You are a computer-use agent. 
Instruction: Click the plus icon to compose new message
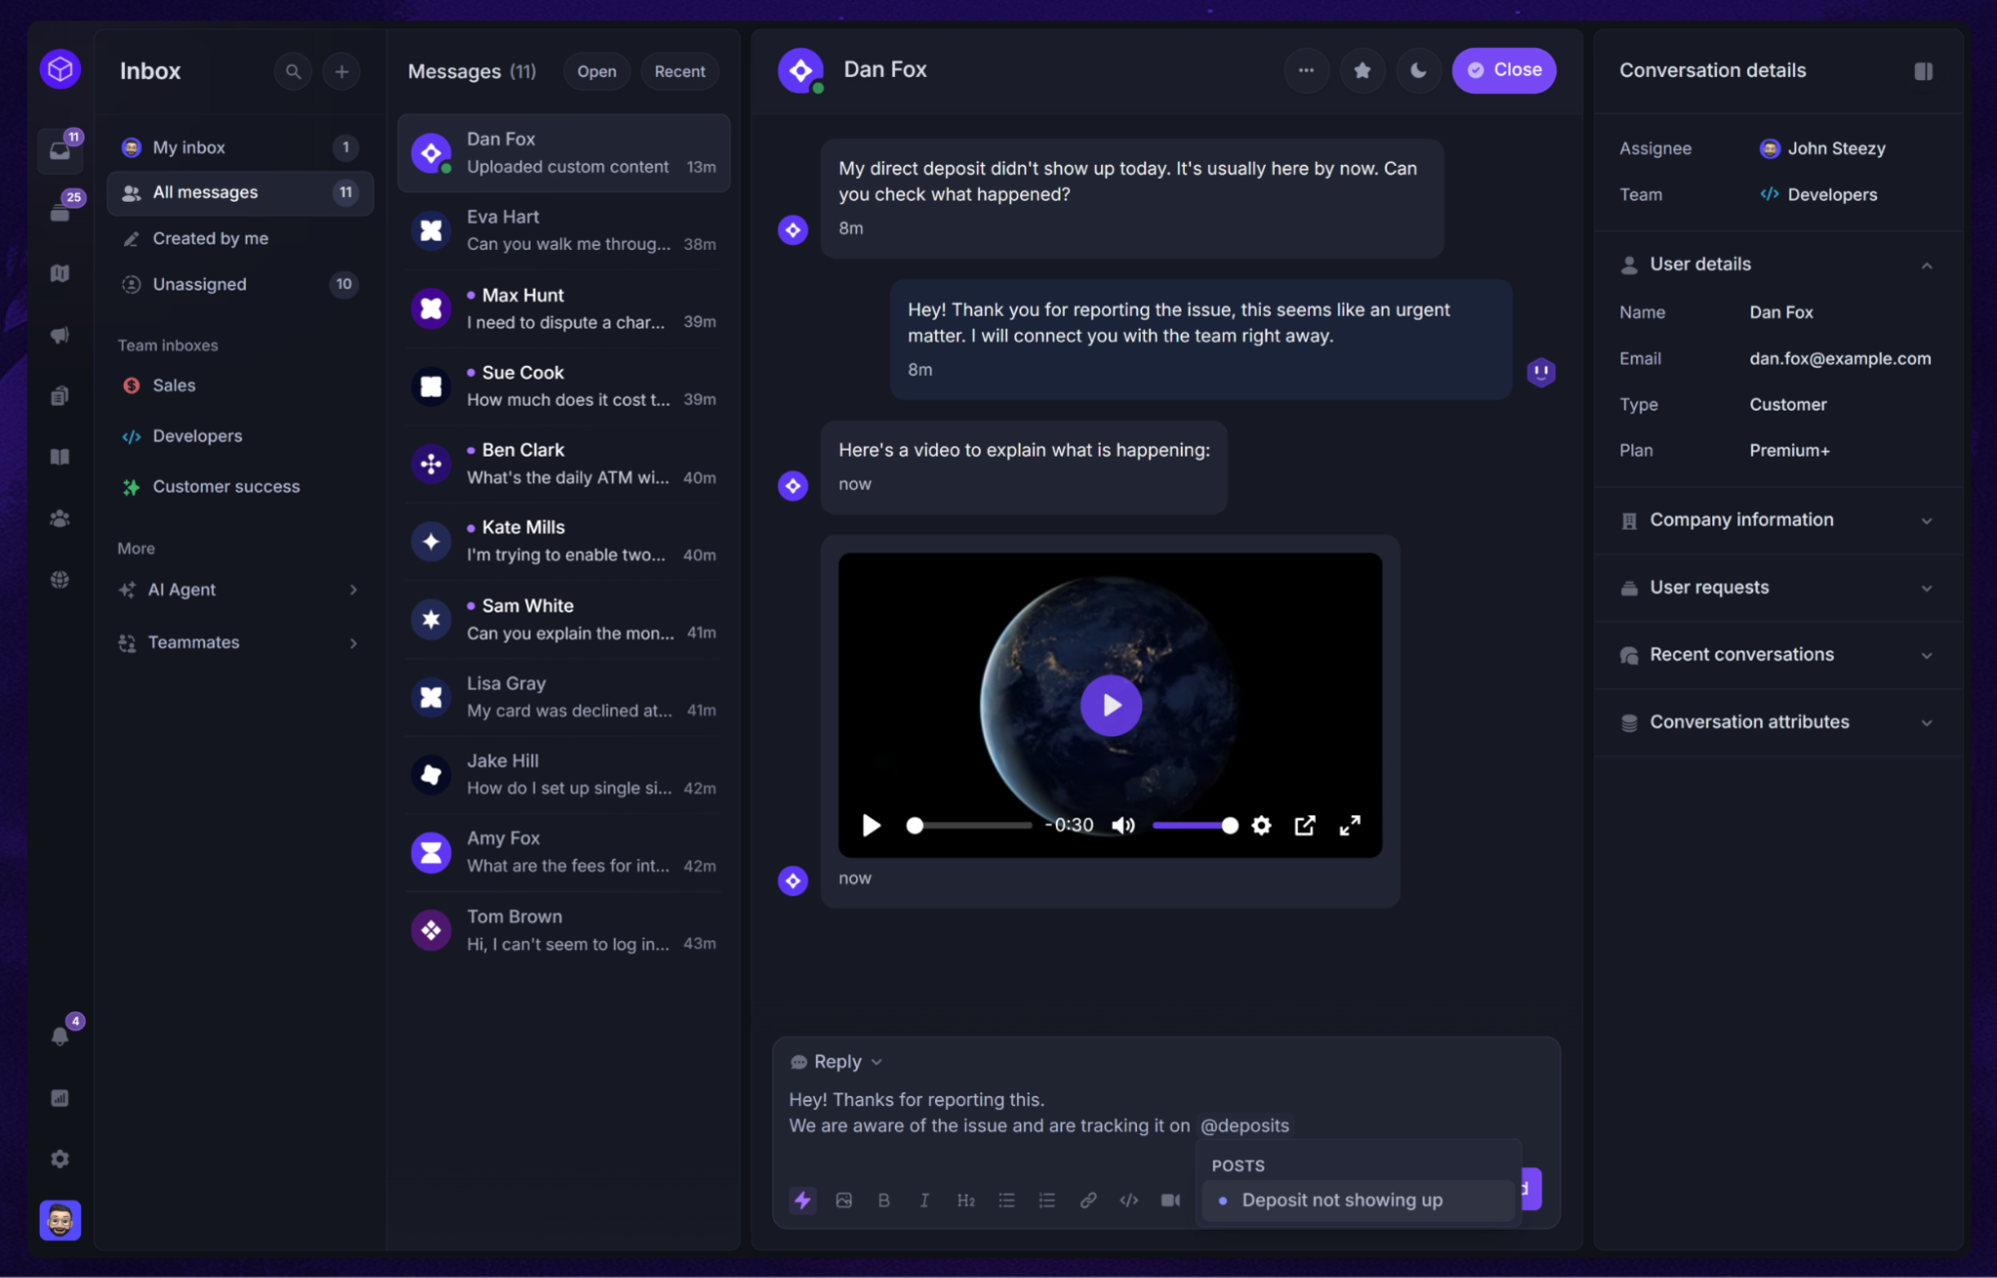pos(342,71)
